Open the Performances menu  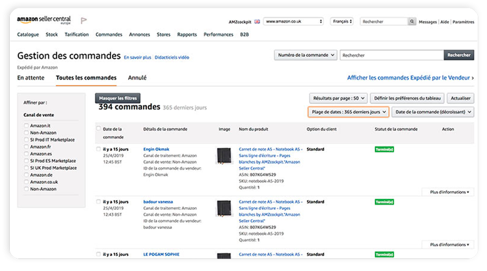click(x=219, y=35)
